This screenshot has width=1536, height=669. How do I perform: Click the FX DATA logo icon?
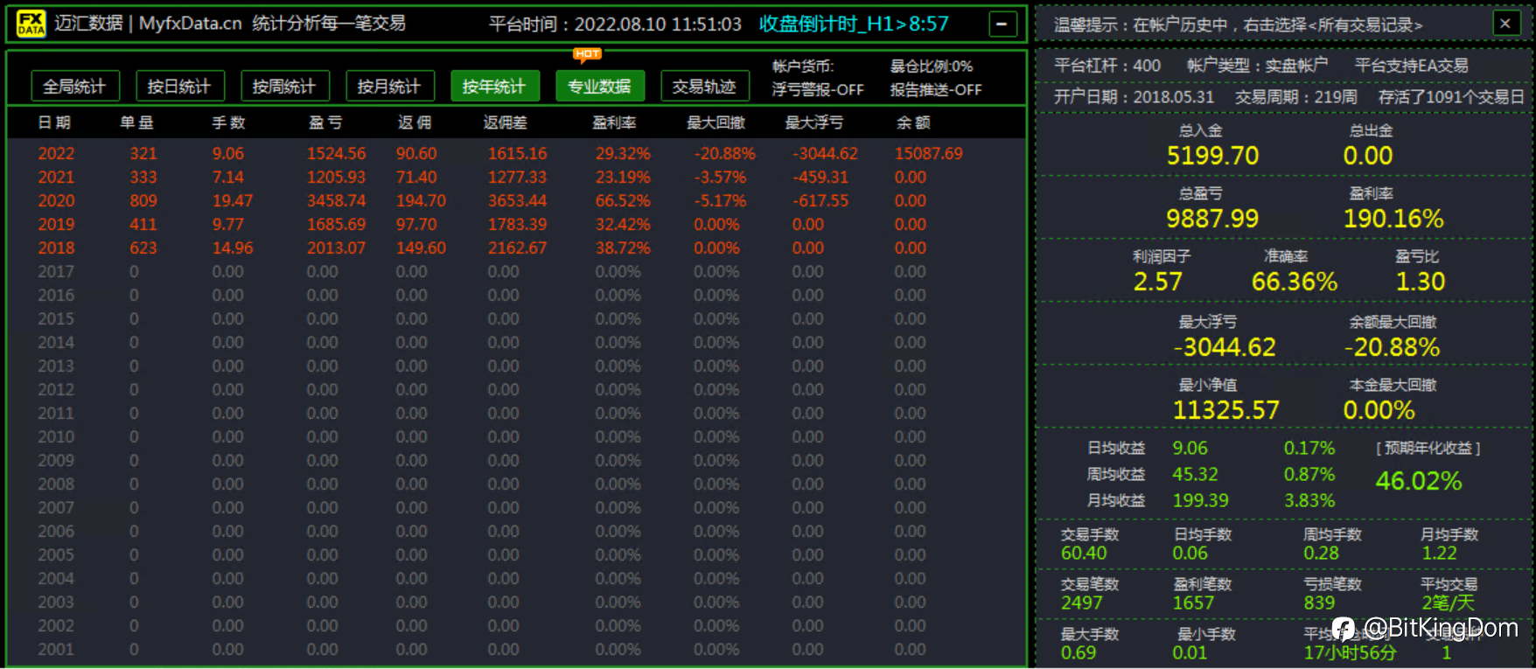point(31,24)
